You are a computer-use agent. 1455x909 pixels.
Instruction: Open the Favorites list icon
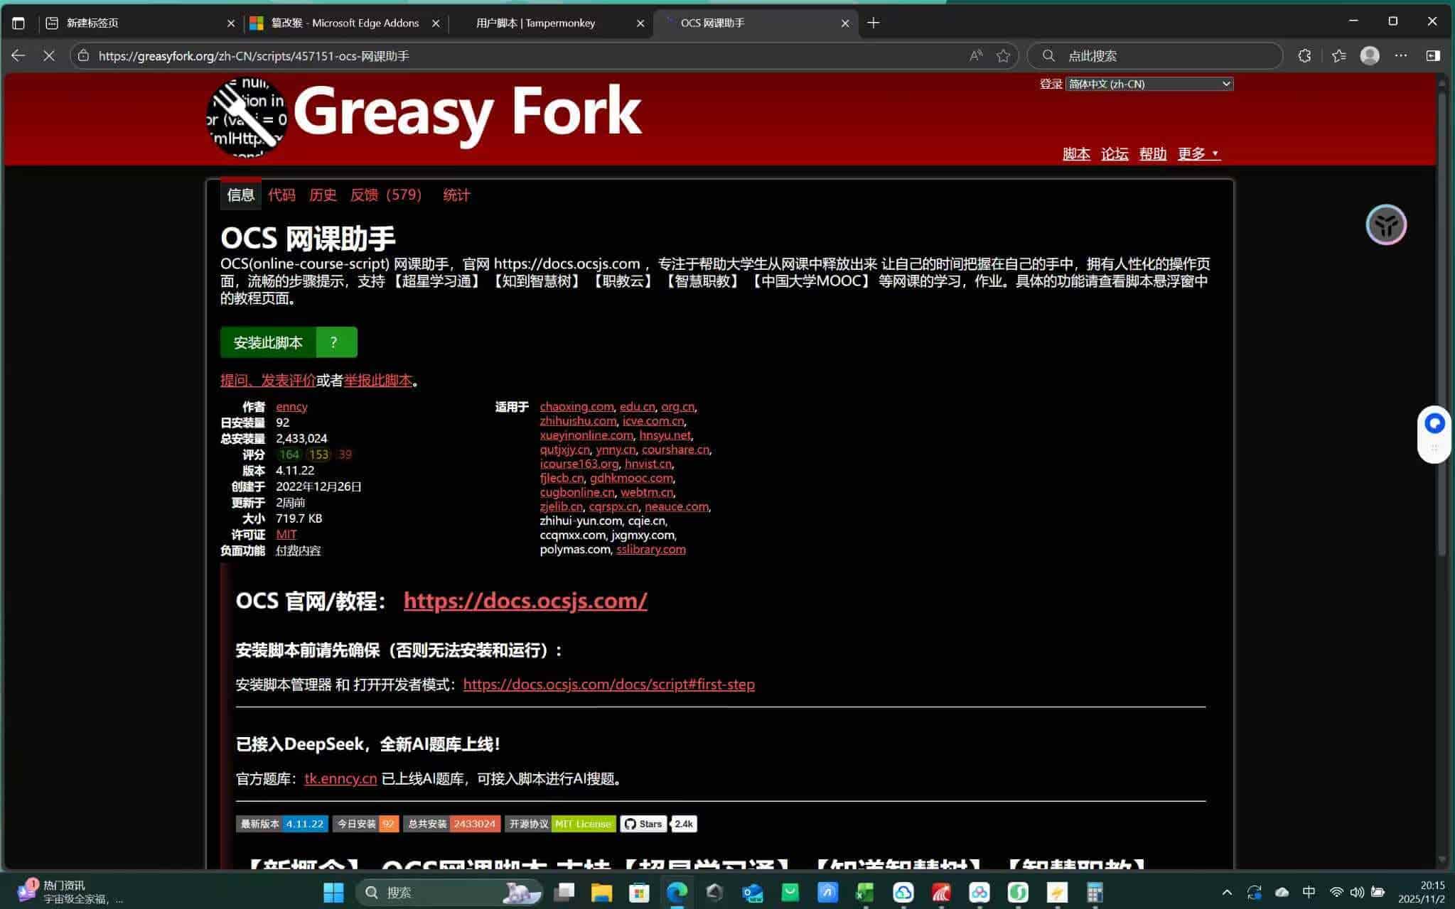1338,55
